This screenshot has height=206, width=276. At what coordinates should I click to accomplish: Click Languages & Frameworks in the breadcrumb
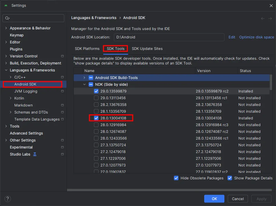[x=94, y=18]
